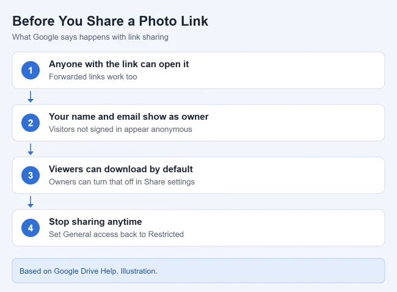Select "Your name and email show as owner"

[129, 117]
